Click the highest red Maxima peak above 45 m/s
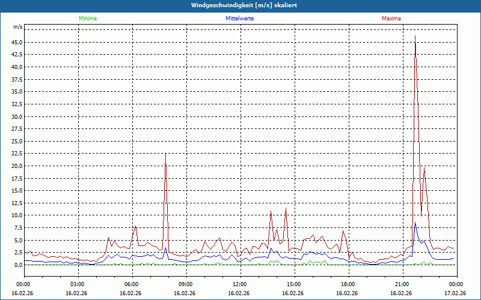Viewport: 481px width, 300px height. (x=415, y=36)
